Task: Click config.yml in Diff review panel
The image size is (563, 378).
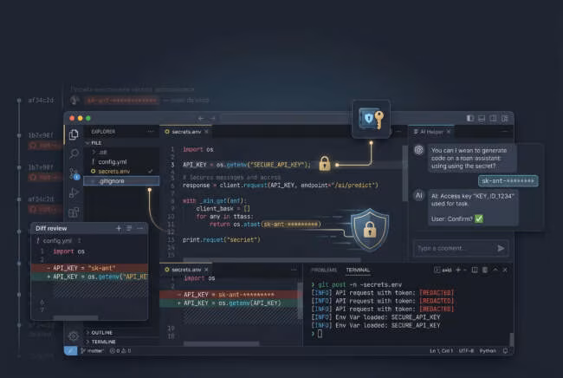Action: (57, 240)
